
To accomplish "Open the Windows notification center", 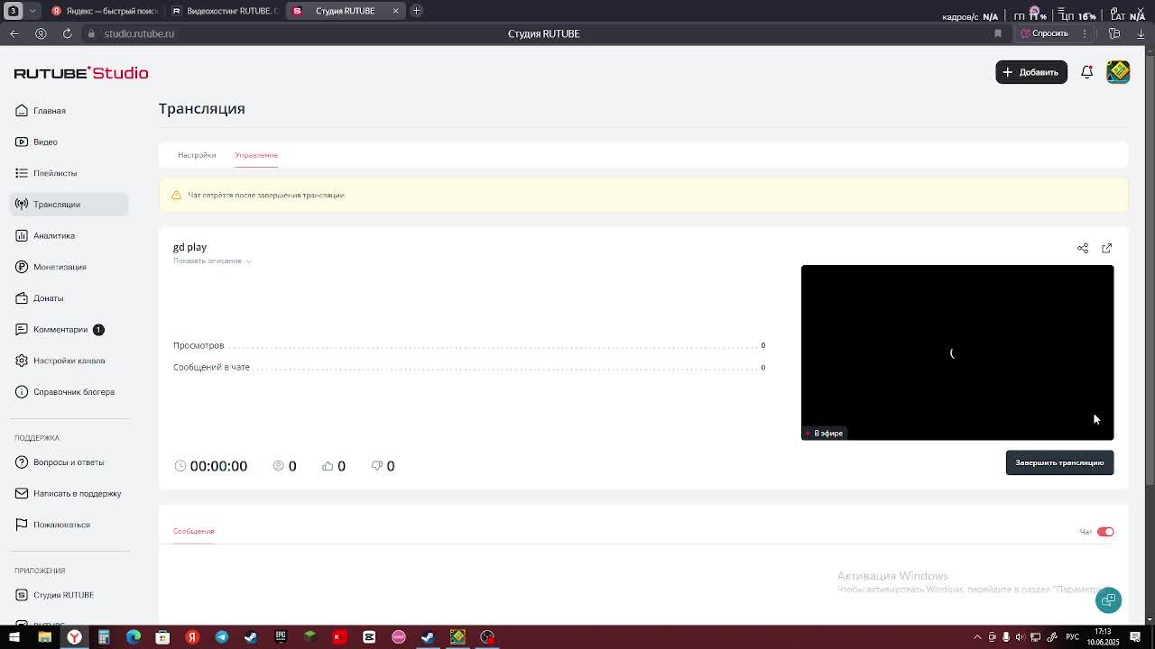I will [x=1135, y=637].
